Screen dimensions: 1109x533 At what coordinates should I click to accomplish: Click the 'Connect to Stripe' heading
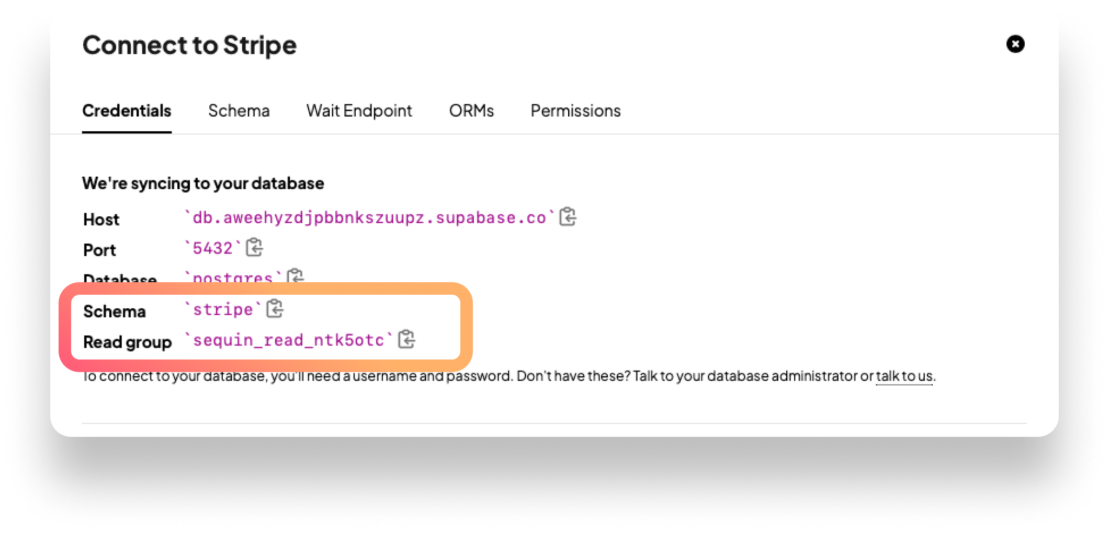click(x=189, y=45)
